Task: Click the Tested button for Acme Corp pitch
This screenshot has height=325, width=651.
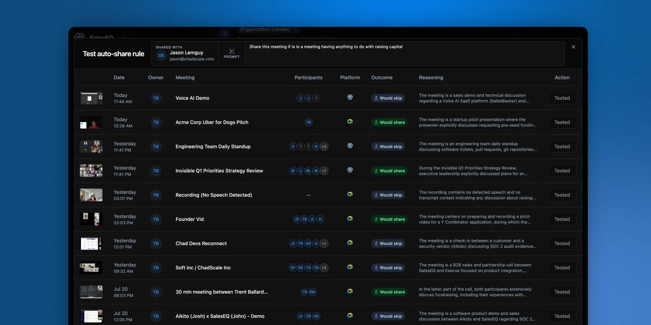Action: (x=562, y=122)
